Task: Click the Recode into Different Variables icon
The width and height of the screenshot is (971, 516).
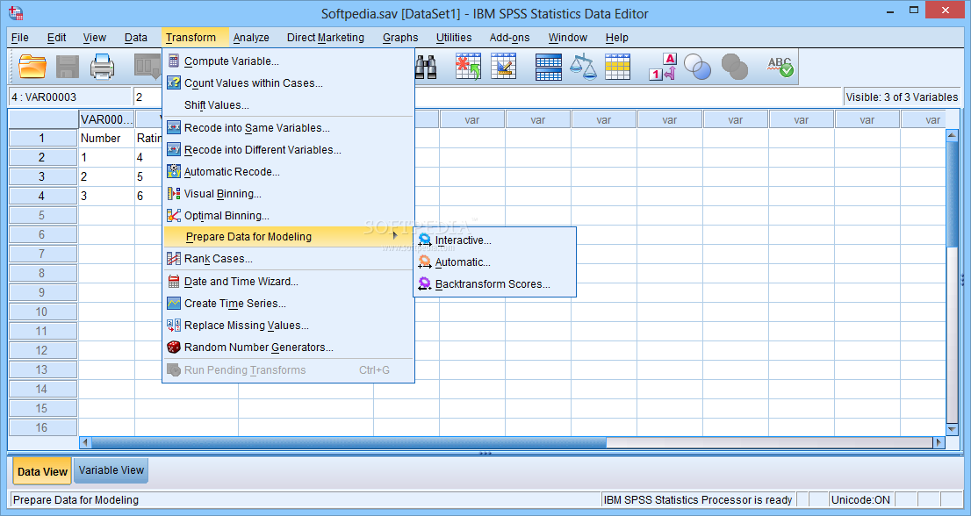Action: click(x=174, y=150)
